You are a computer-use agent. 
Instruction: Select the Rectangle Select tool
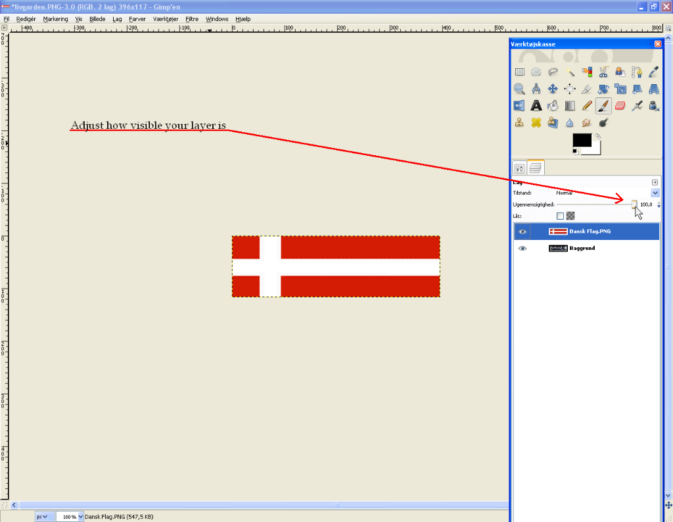[x=519, y=72]
